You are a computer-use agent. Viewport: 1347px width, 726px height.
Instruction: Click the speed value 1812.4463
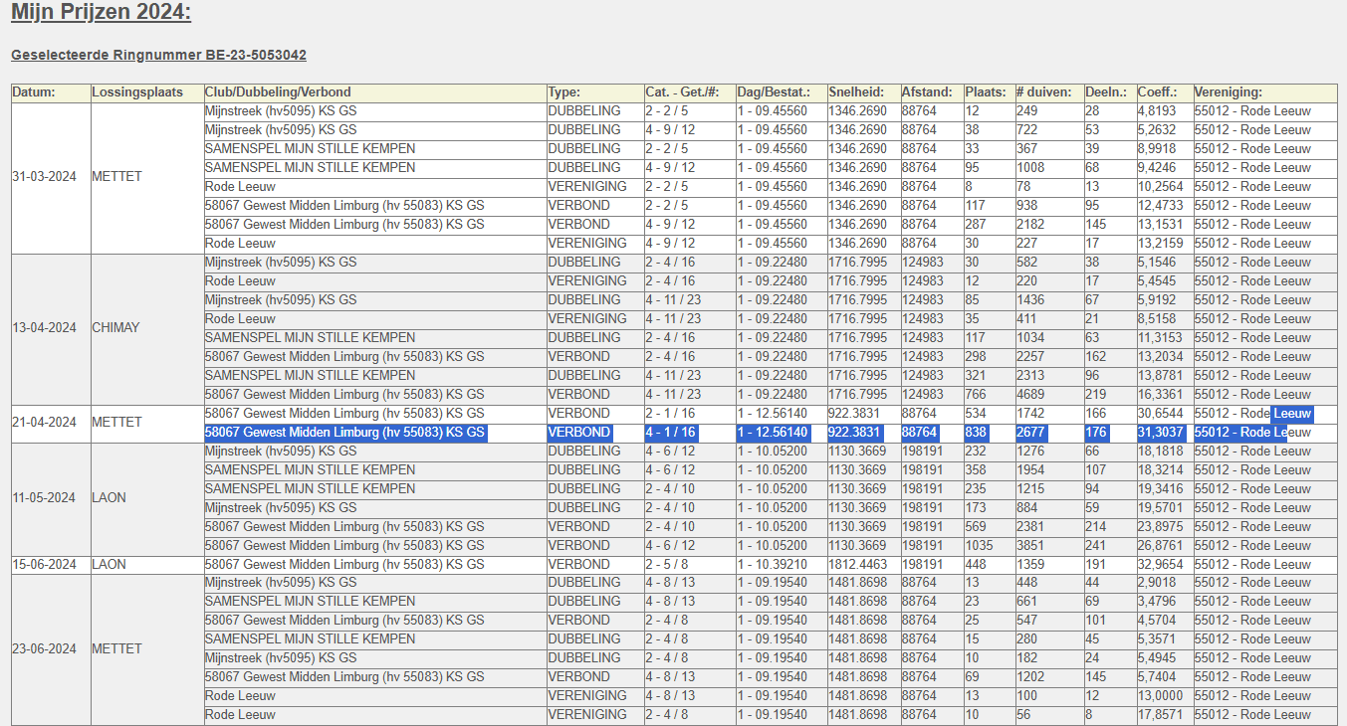(x=857, y=565)
